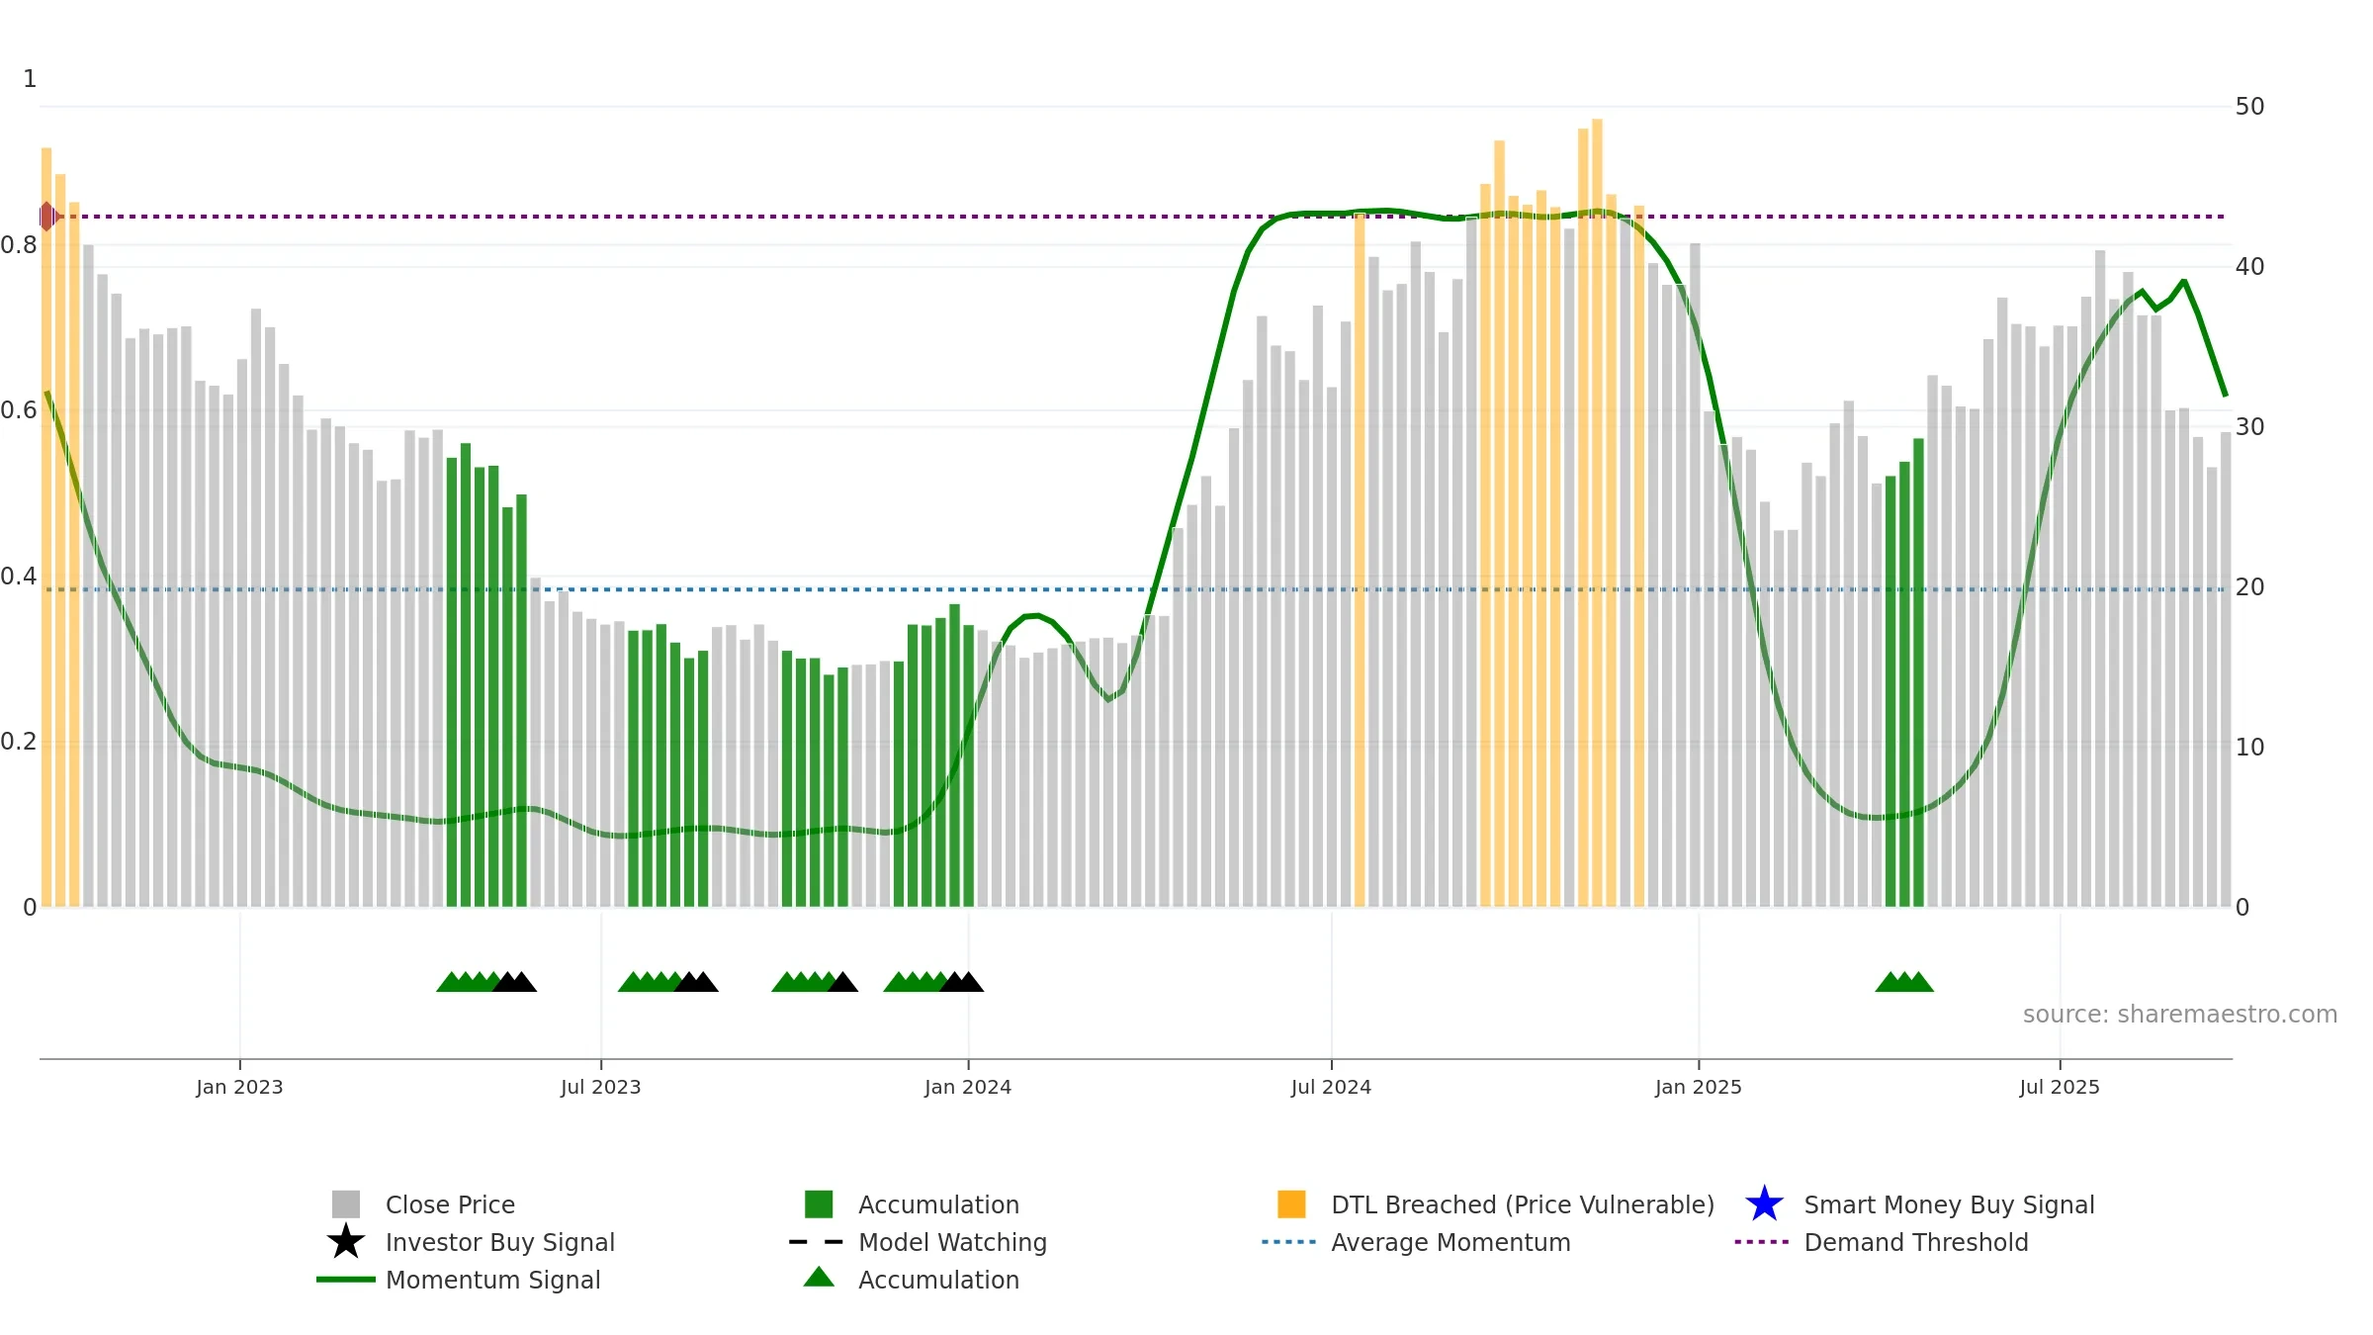This screenshot has width=2373, height=1335.
Task: Click the Jan 2025 axis label
Action: pyautogui.click(x=1699, y=1087)
